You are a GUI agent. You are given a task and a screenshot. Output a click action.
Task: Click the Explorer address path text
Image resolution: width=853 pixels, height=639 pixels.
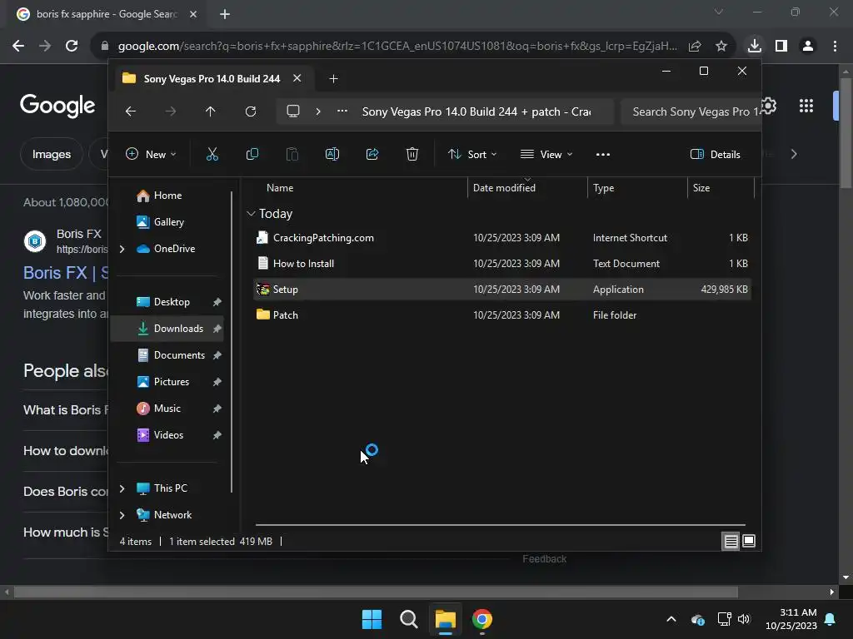tap(476, 111)
